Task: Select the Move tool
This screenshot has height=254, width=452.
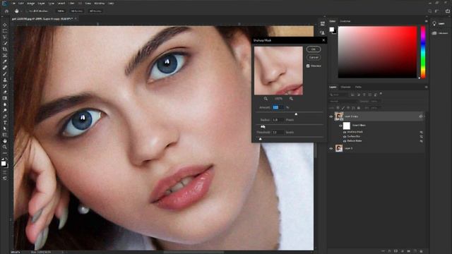Action: 5,25
